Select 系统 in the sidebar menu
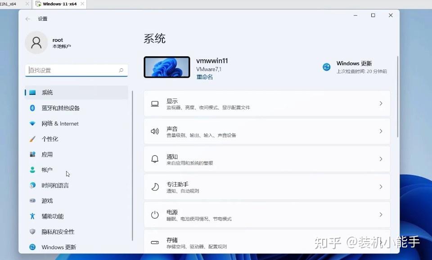Screen dimensions: 432x260 coord(47,92)
